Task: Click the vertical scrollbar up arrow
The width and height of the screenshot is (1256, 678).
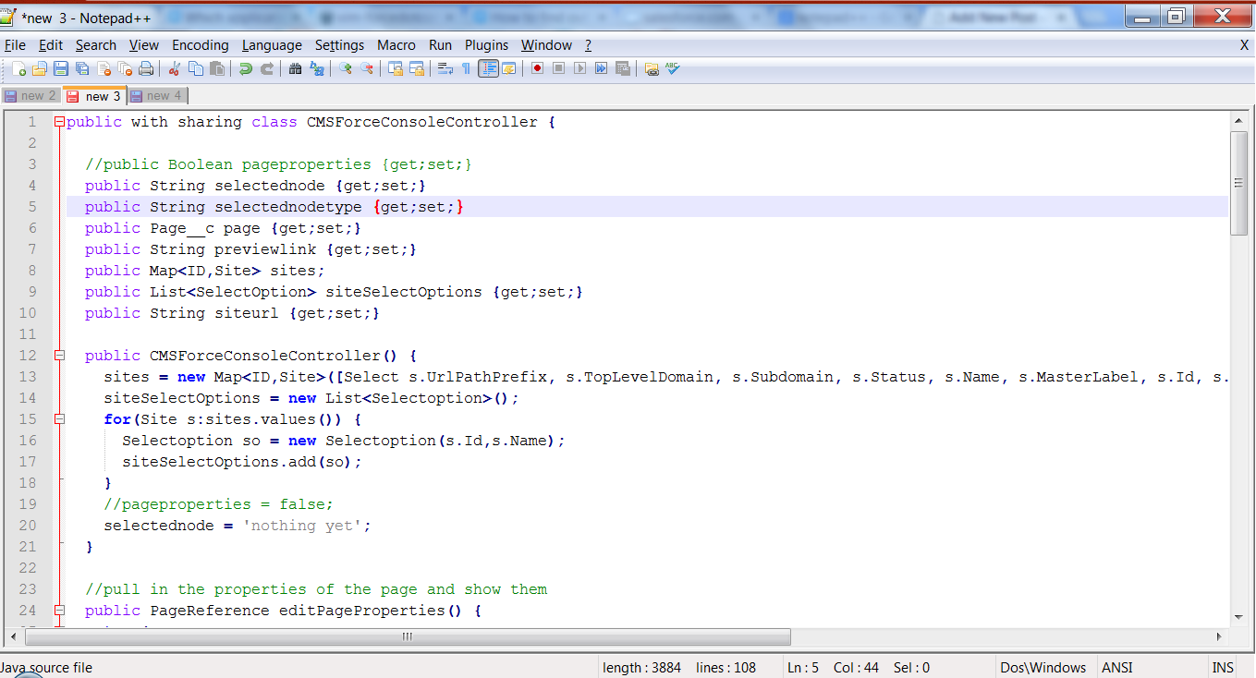Action: point(1239,119)
